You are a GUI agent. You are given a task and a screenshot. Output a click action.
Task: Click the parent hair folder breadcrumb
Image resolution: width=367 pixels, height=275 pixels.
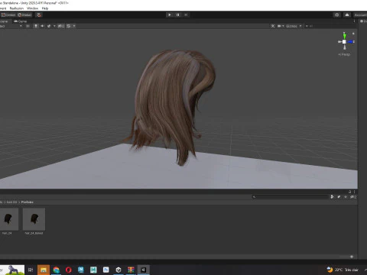(x=11, y=202)
